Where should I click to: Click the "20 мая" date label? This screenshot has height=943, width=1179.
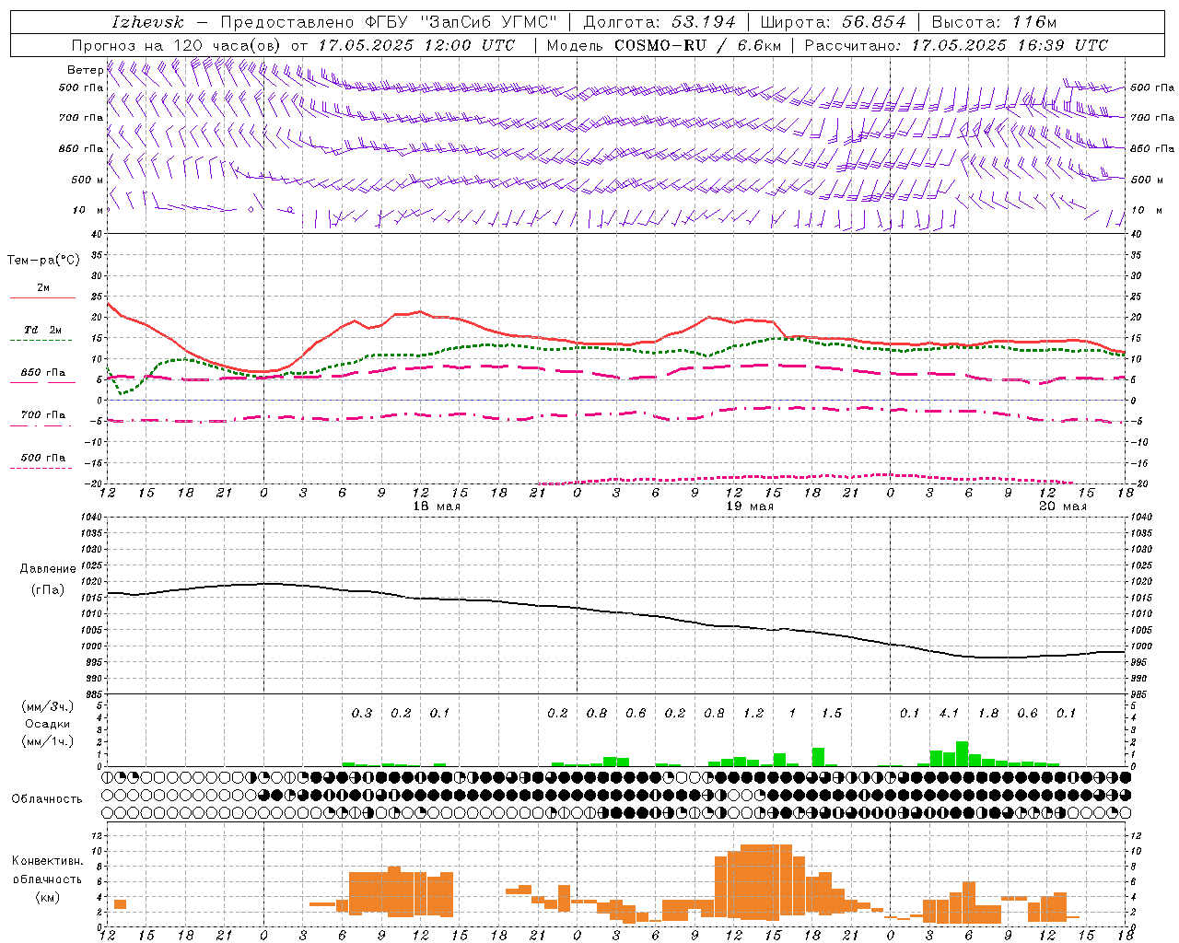click(x=1062, y=506)
